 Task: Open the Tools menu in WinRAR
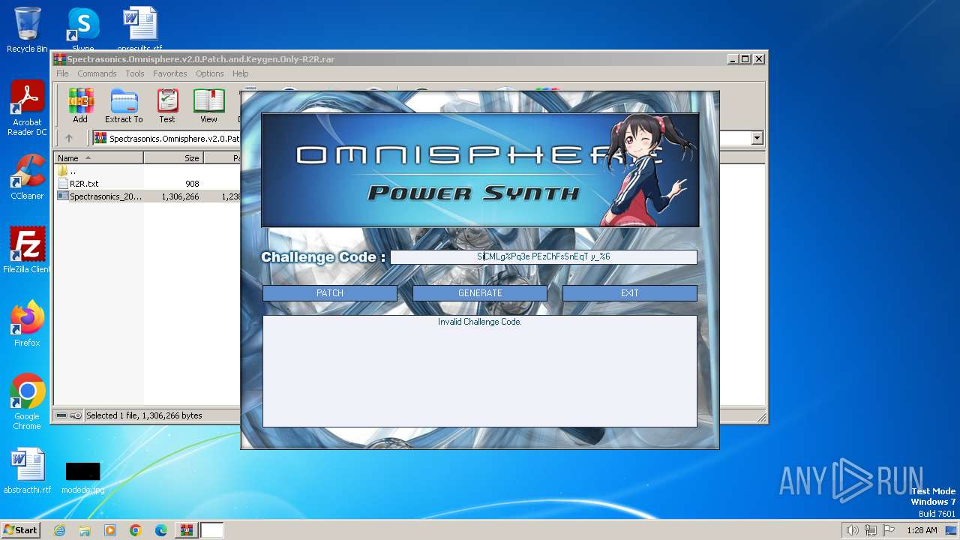[x=135, y=73]
